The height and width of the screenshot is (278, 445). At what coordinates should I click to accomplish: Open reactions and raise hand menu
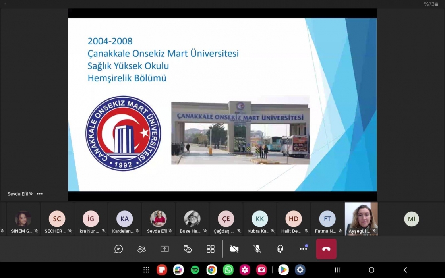[x=188, y=249]
